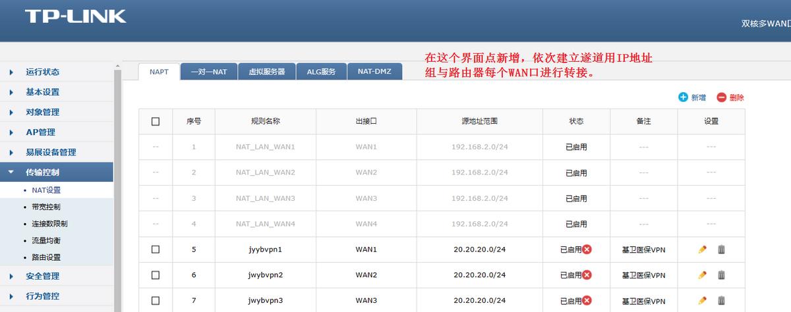Select the NAT_LAN_WAN1 rule name
Viewport: 791px width, 312px height.
(x=266, y=147)
